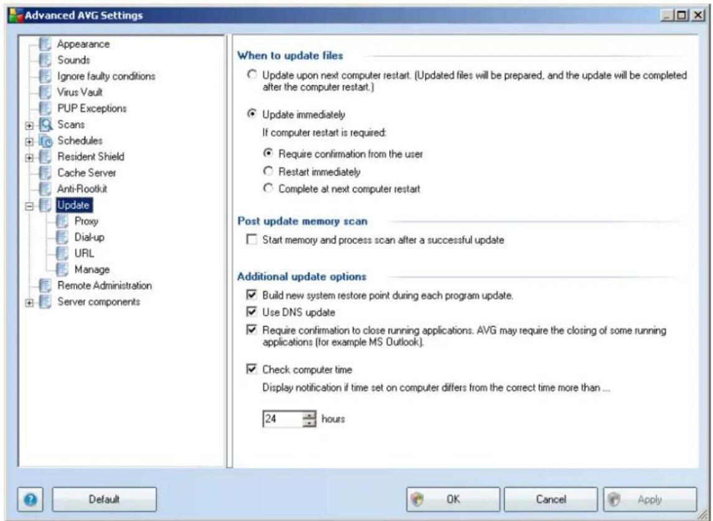Click the Appearance tree item icon
The width and height of the screenshot is (713, 521).
45,44
